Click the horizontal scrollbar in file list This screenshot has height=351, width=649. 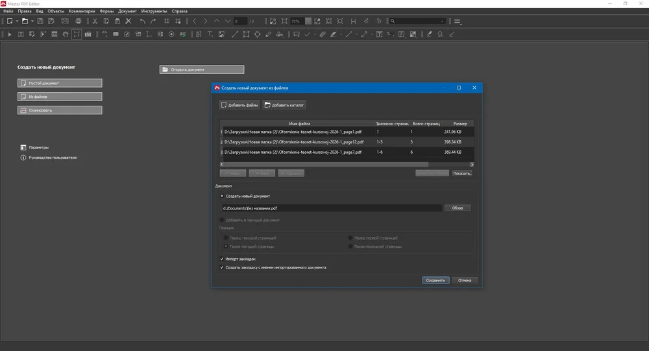click(326, 164)
